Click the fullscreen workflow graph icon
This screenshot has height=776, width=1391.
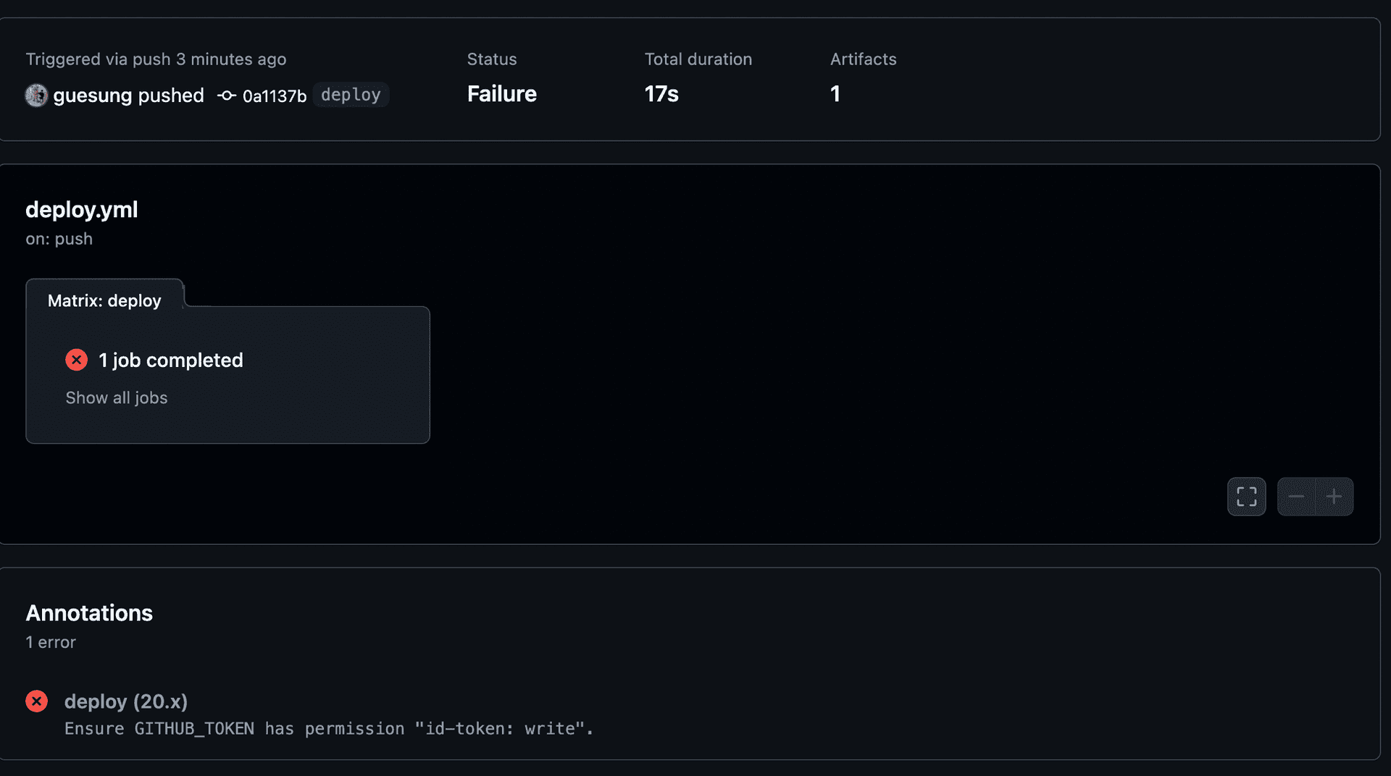(1246, 497)
